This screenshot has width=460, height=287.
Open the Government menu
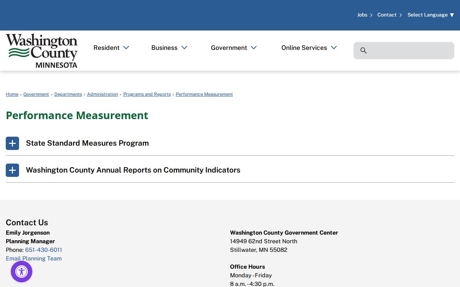(x=229, y=48)
